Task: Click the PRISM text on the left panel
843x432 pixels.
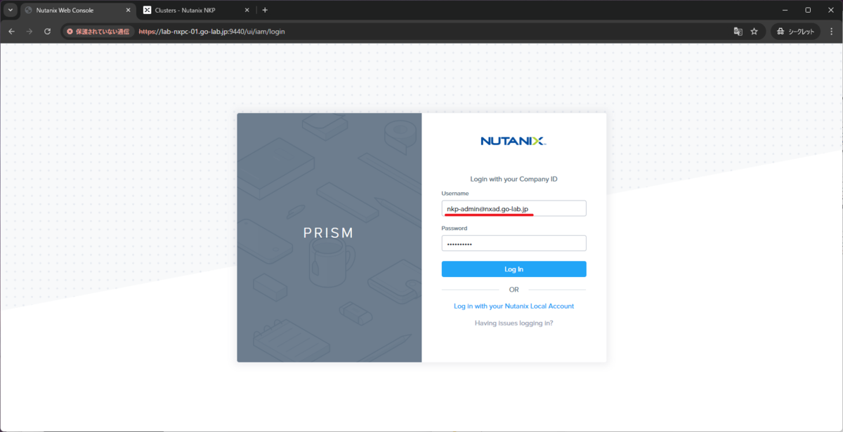Action: (329, 233)
